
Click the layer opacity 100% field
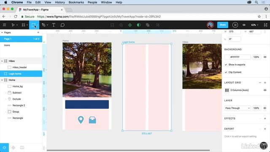pos(256,108)
